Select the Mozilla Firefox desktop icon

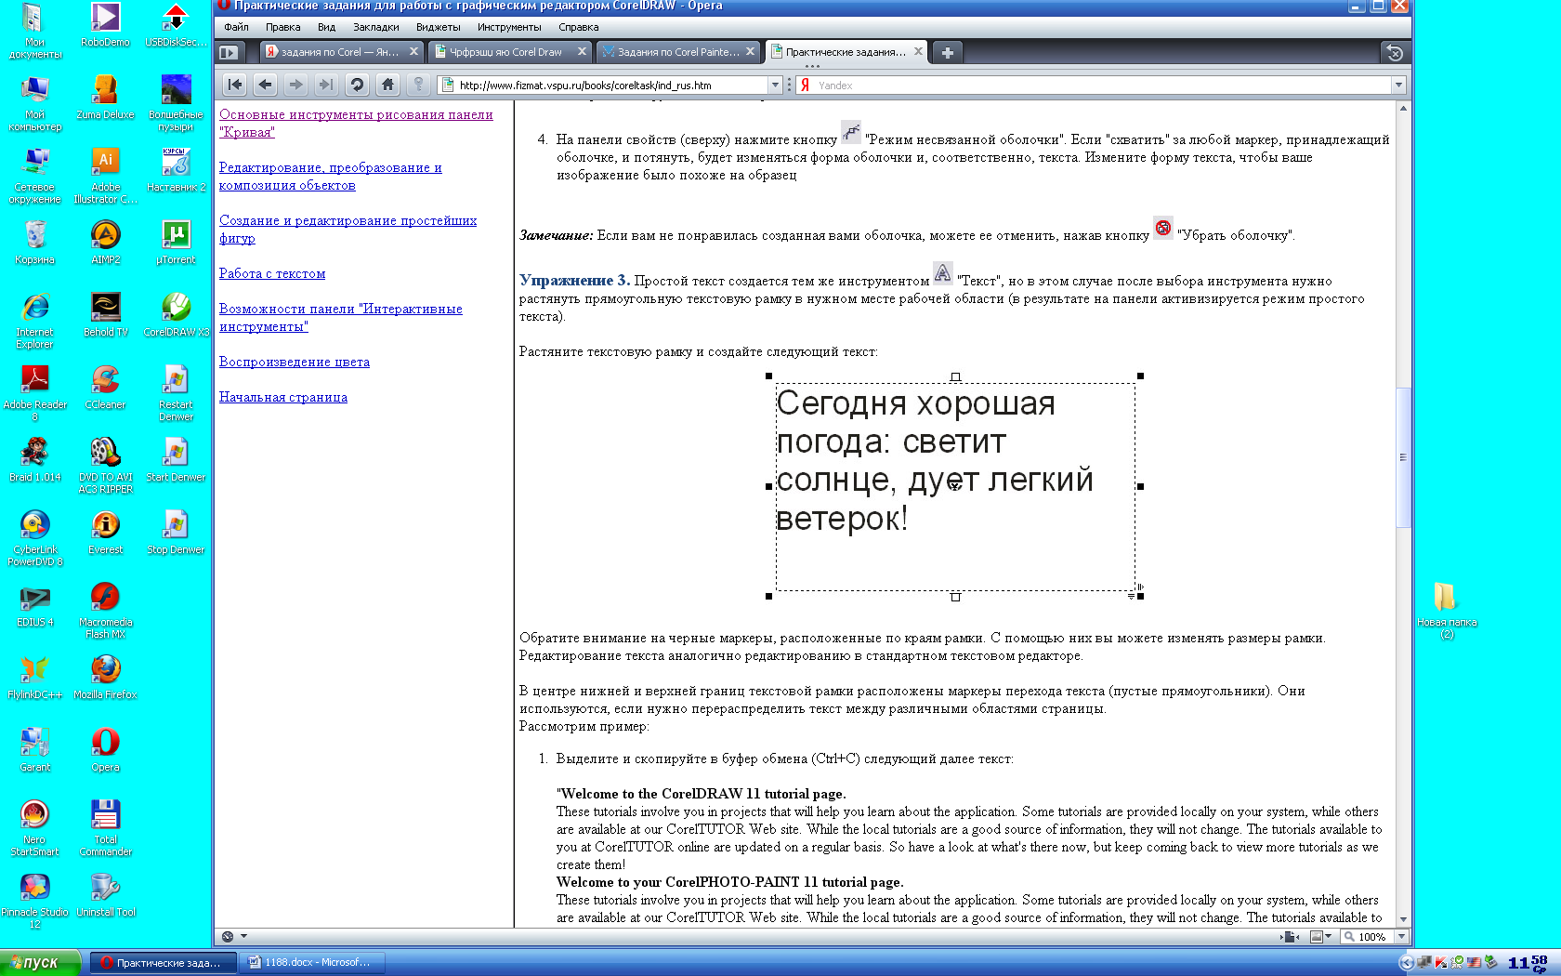pyautogui.click(x=105, y=676)
